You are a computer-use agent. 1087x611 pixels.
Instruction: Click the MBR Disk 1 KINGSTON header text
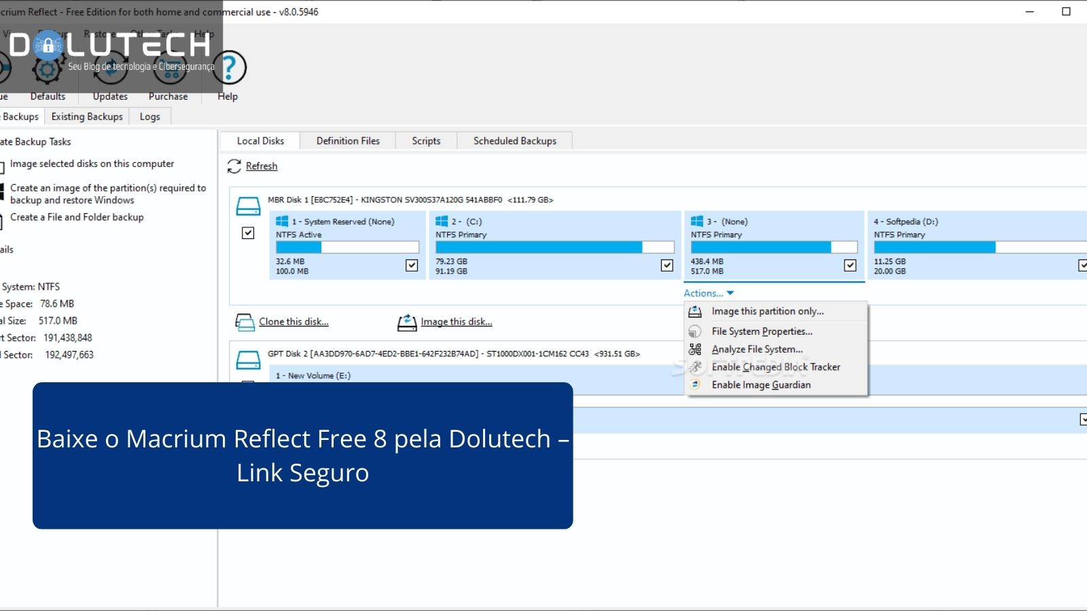click(410, 200)
